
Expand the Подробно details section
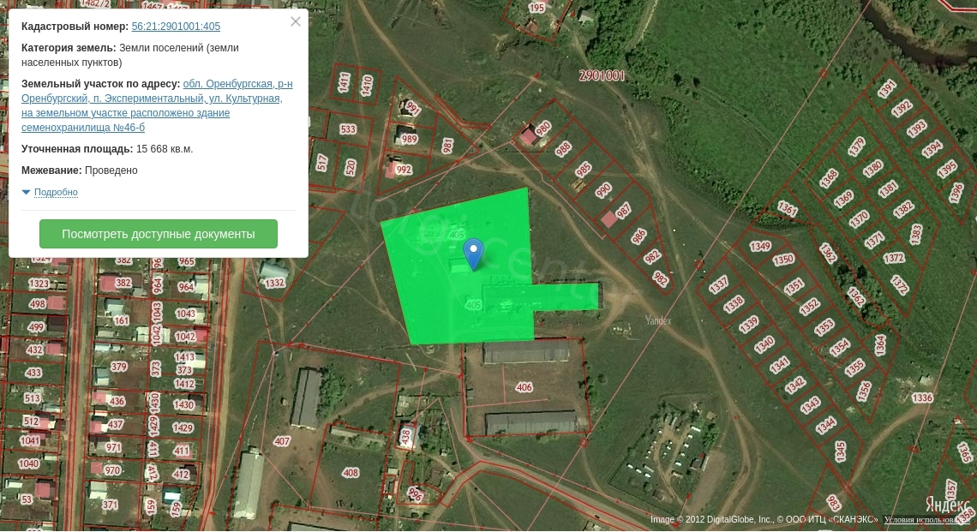pyautogui.click(x=56, y=192)
